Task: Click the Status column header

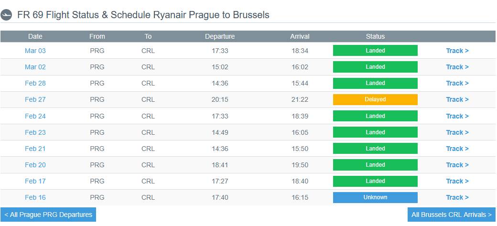Action: 375,36
